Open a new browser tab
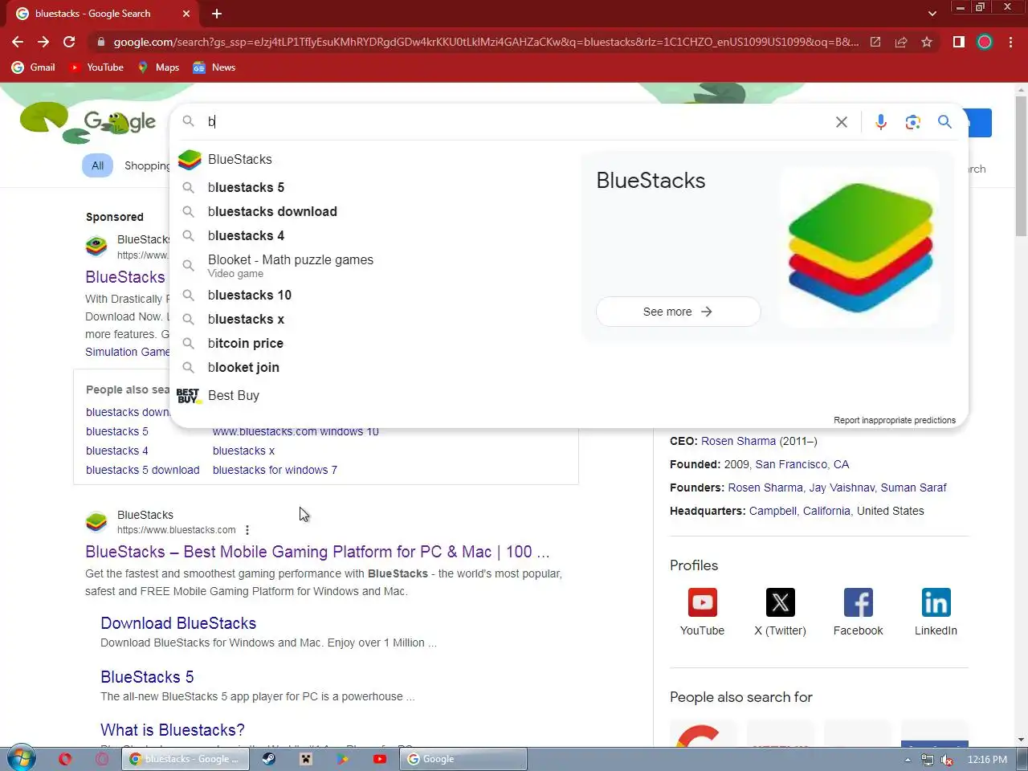Viewport: 1028px width, 771px height. (217, 14)
